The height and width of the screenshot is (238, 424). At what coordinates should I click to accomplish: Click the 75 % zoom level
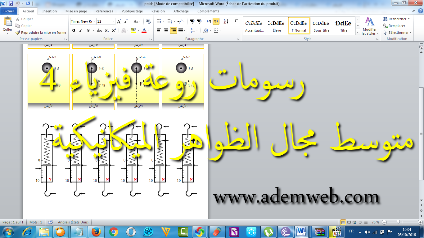click(376, 222)
